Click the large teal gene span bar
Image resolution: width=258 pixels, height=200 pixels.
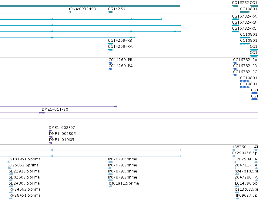coord(90,6)
